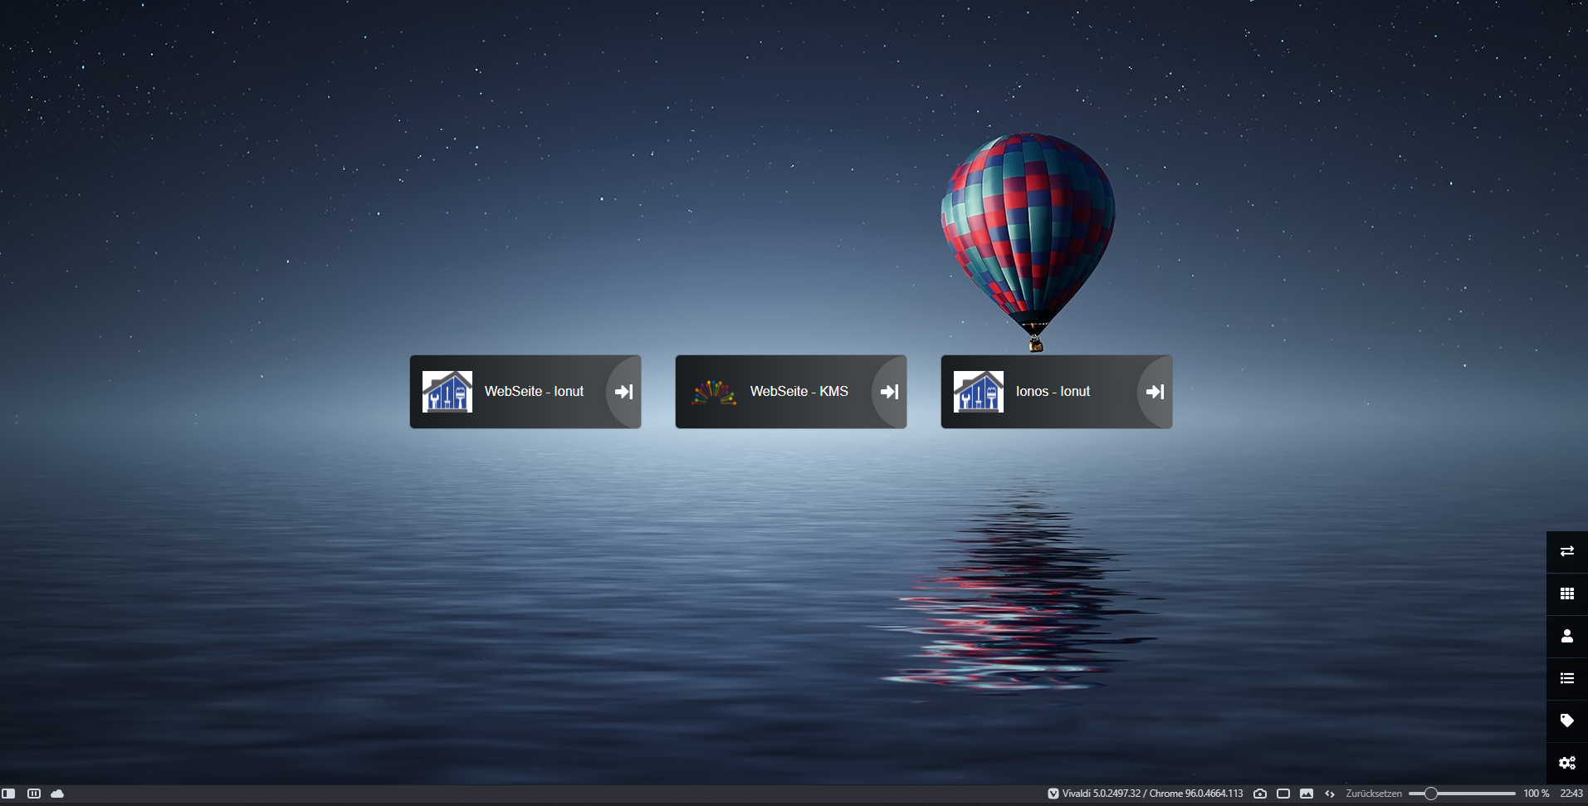Screen dimensions: 1588x806
Task: Click the Vivaldi version logo icon
Action: [x=1053, y=794]
